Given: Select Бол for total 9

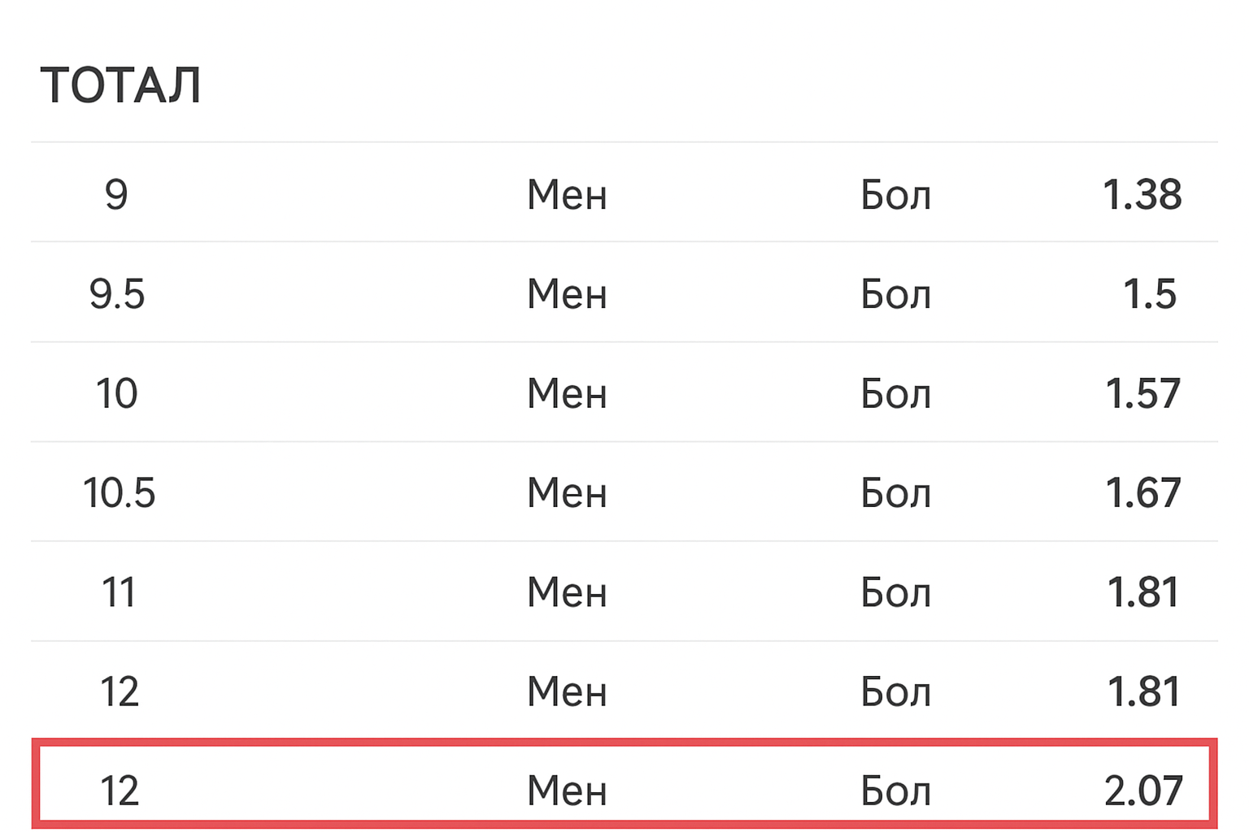Looking at the screenshot, I should [x=895, y=195].
